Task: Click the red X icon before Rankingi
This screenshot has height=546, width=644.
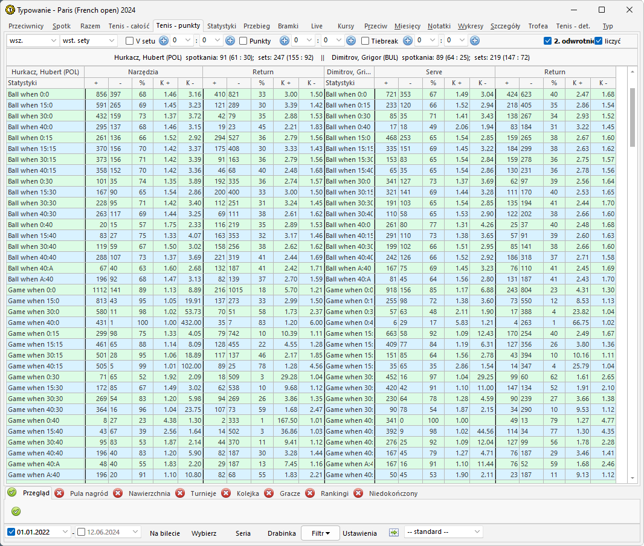Action: point(310,493)
